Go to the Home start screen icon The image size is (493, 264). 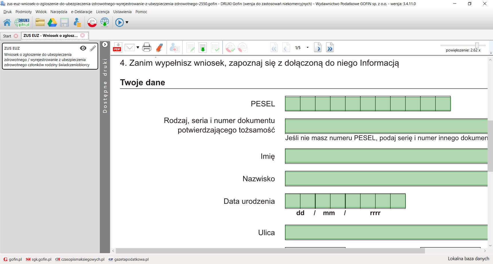pos(7,22)
